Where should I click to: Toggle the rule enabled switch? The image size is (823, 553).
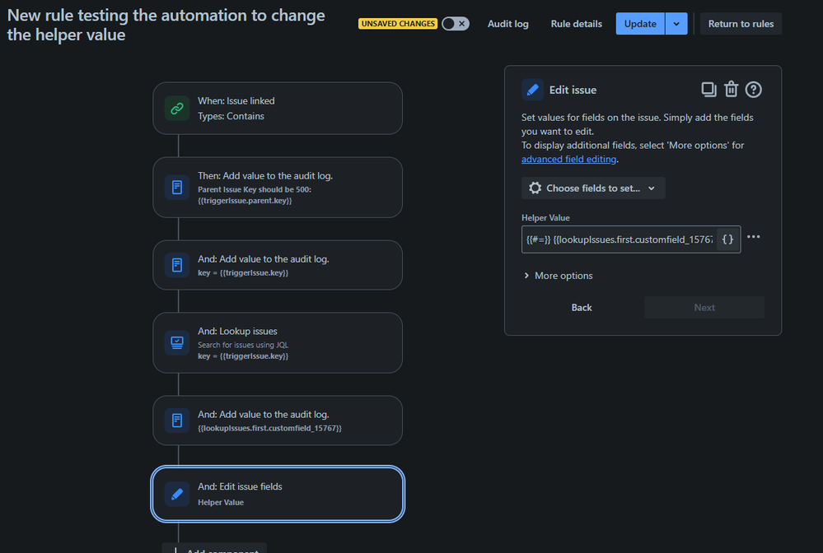point(455,24)
